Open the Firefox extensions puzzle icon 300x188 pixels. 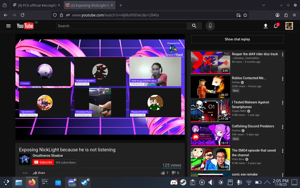tap(286, 15)
